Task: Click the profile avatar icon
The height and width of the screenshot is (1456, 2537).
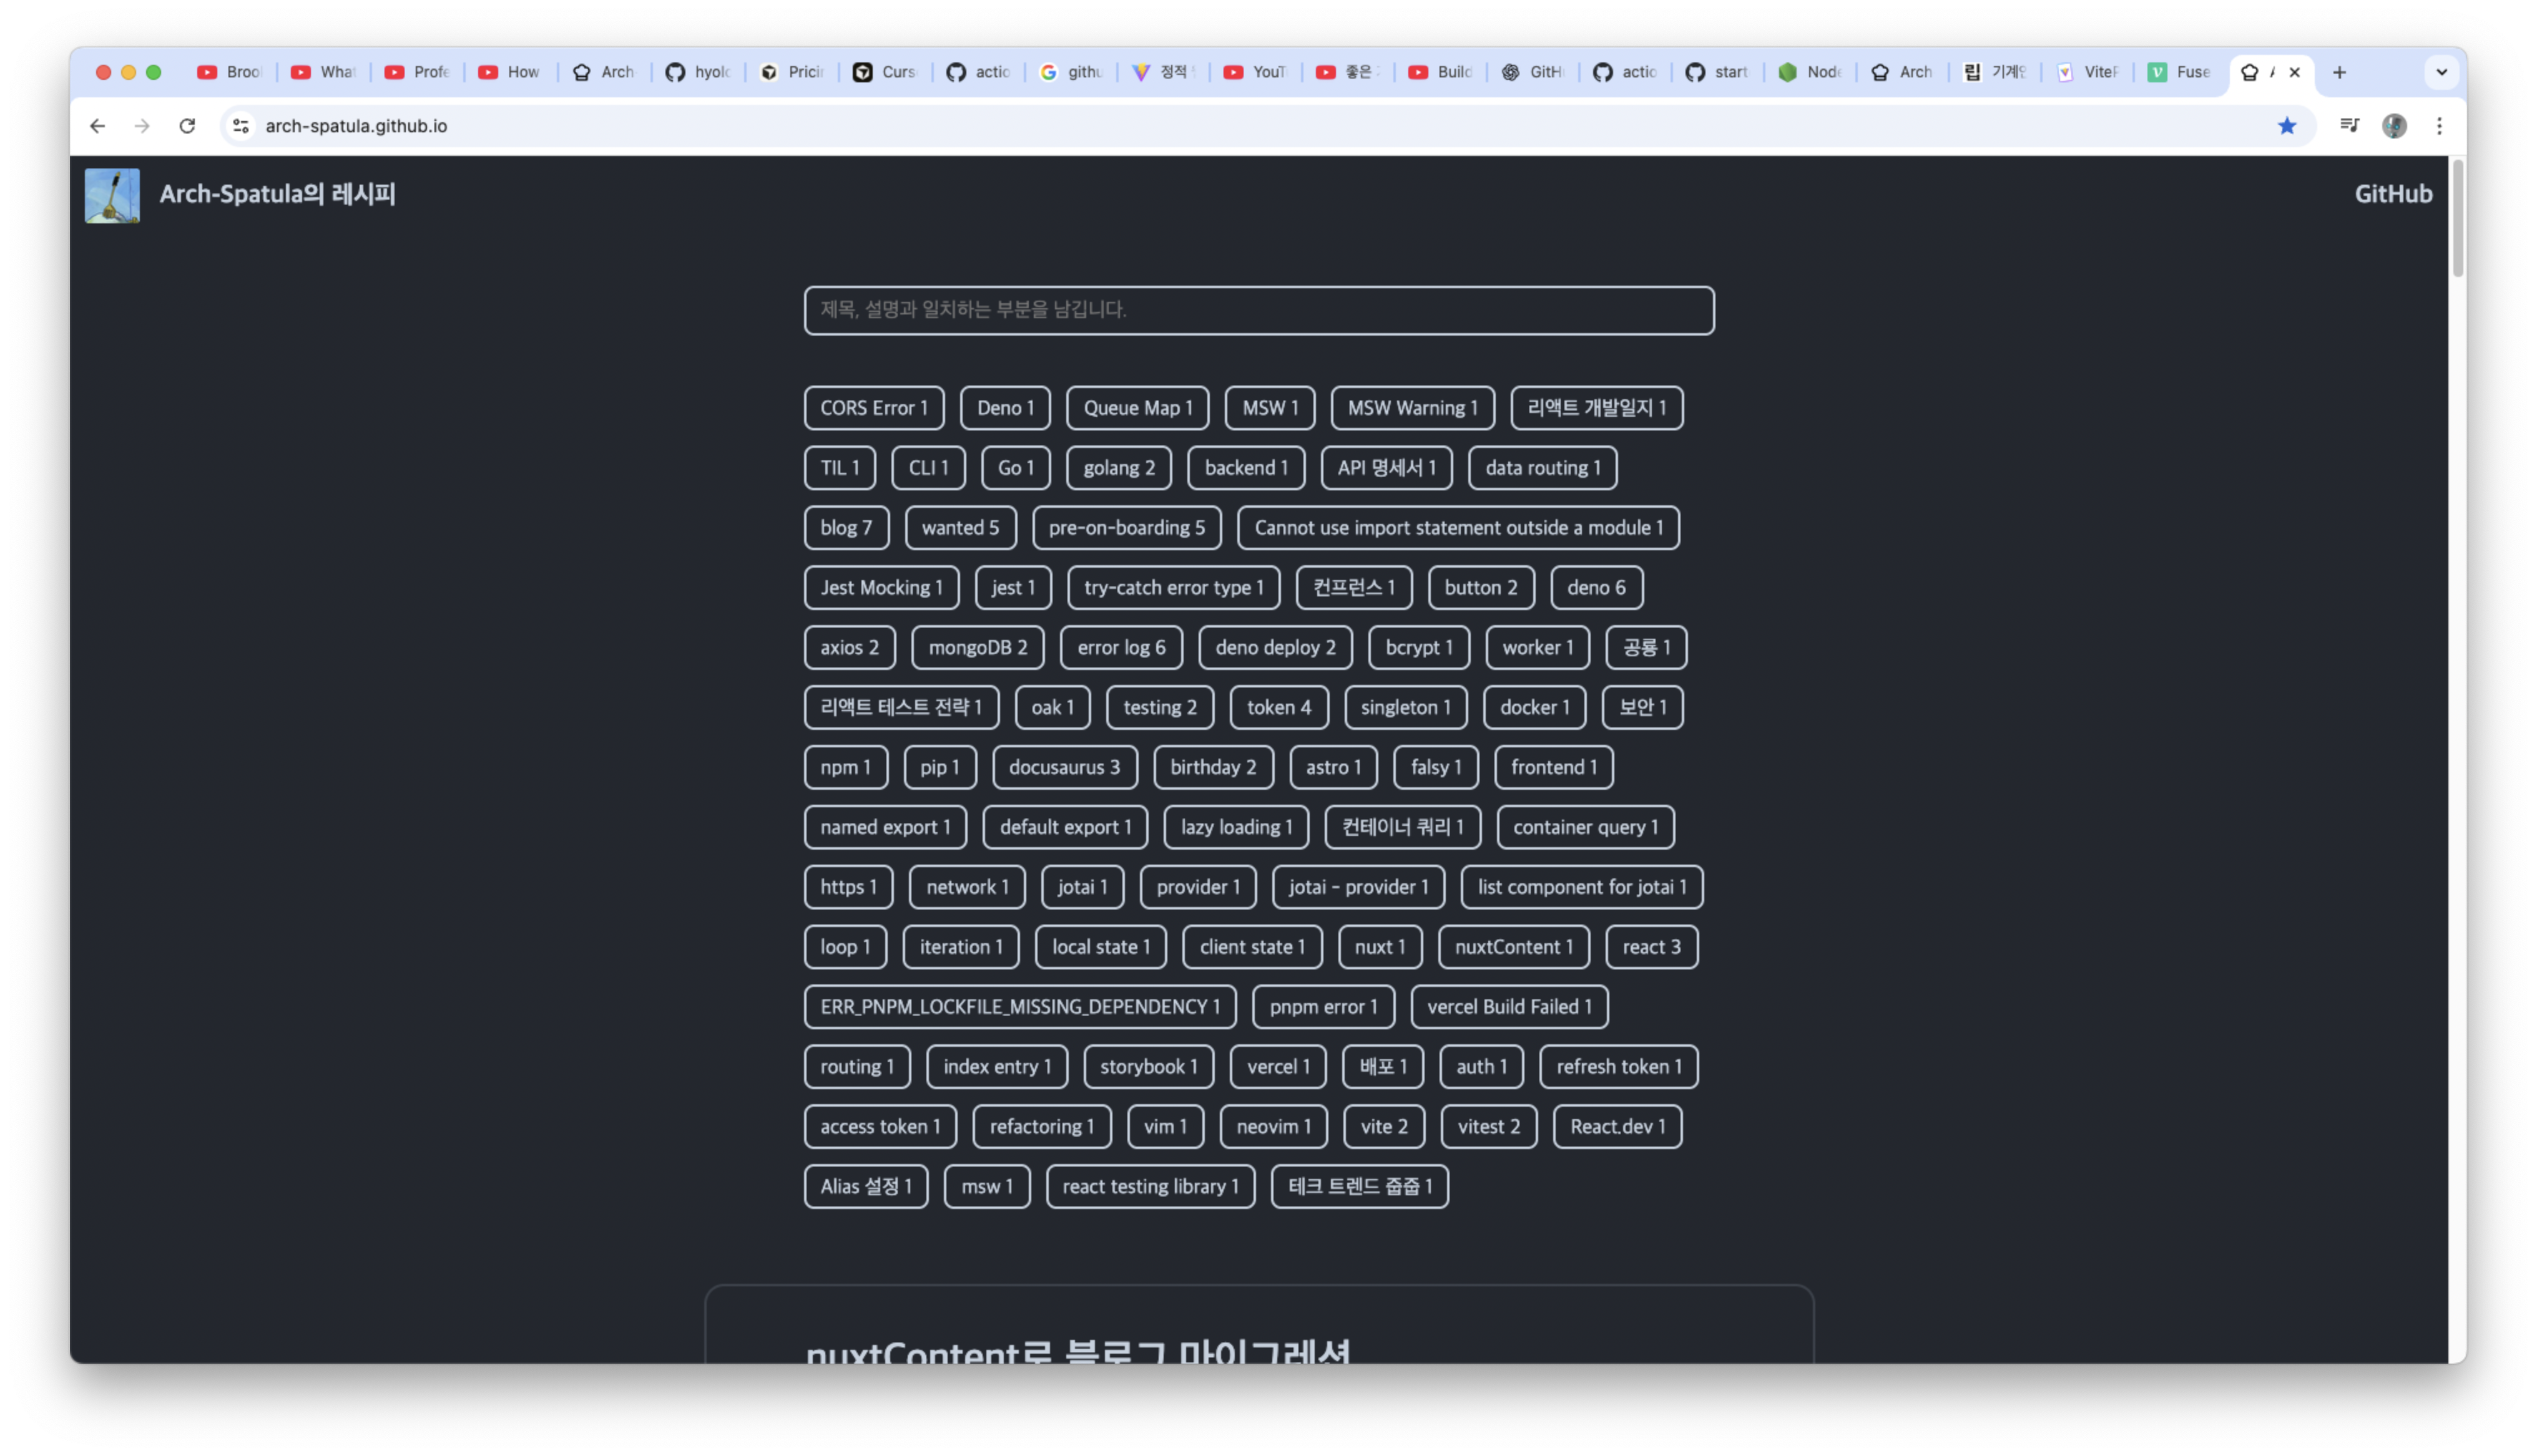Action: click(x=2393, y=126)
